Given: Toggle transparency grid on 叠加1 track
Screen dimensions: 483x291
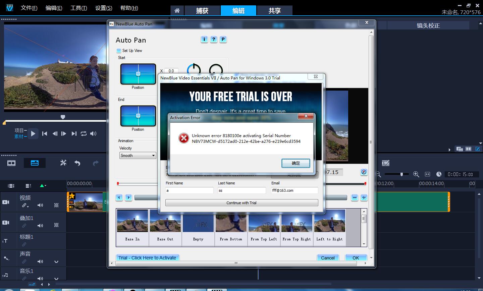Looking at the screenshot, I should [x=56, y=225].
